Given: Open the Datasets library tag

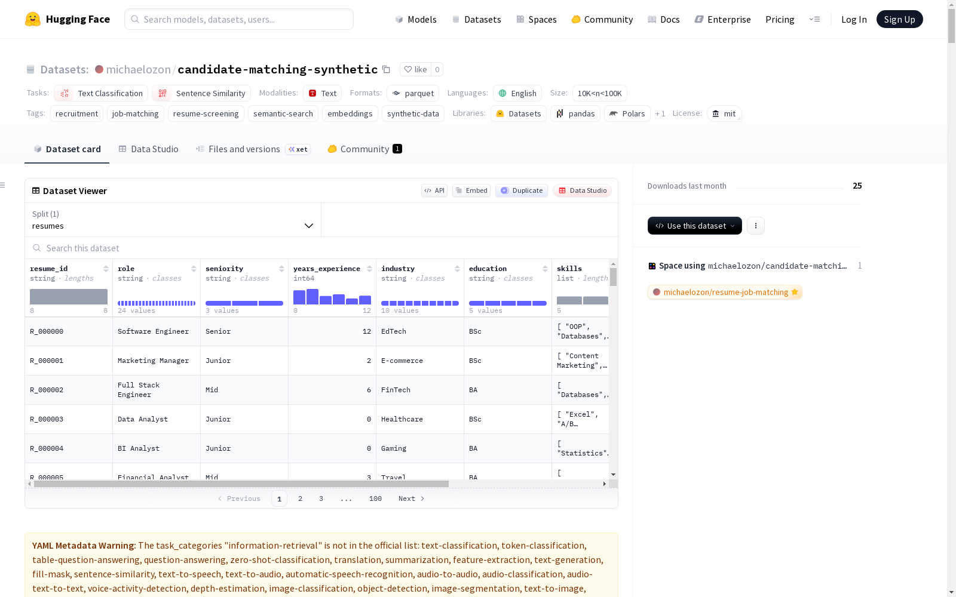Looking at the screenshot, I should (519, 113).
